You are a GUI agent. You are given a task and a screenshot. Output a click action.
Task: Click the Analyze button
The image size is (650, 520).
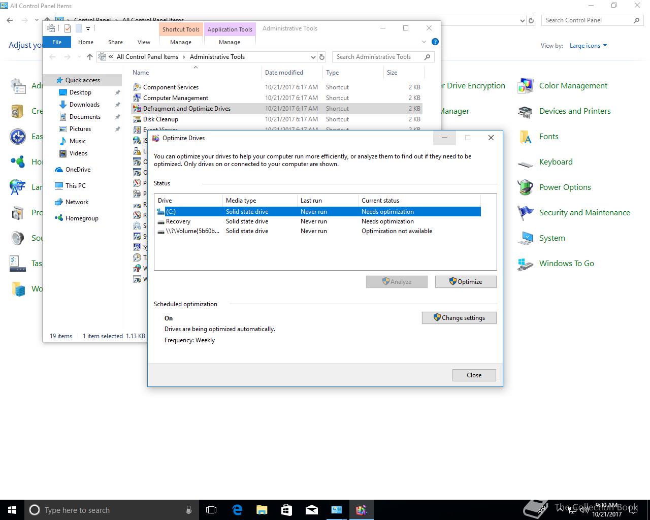(x=397, y=282)
